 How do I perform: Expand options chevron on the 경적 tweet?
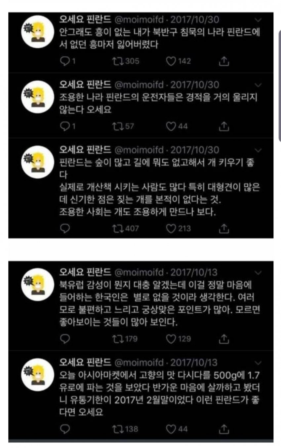point(259,86)
